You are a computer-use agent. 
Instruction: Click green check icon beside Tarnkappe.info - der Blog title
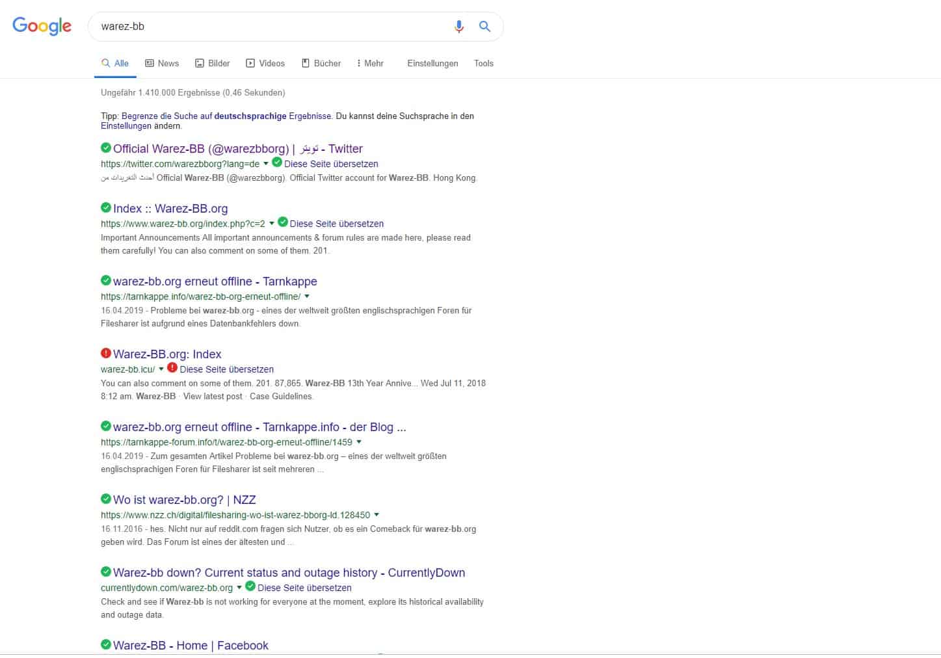(x=106, y=426)
